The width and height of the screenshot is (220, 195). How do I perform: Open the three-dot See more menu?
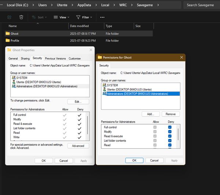click(x=102, y=17)
